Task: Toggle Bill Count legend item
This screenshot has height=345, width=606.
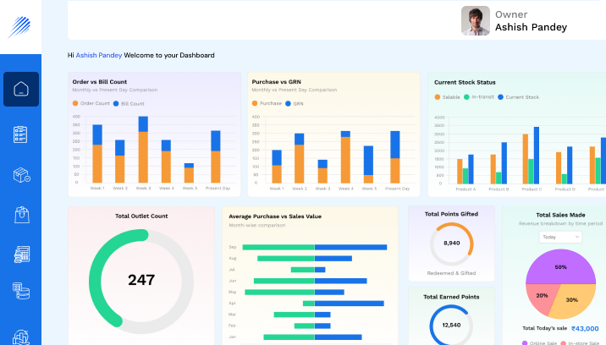Action: [x=129, y=103]
